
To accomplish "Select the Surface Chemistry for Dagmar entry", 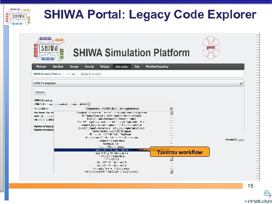I will pos(111,131).
